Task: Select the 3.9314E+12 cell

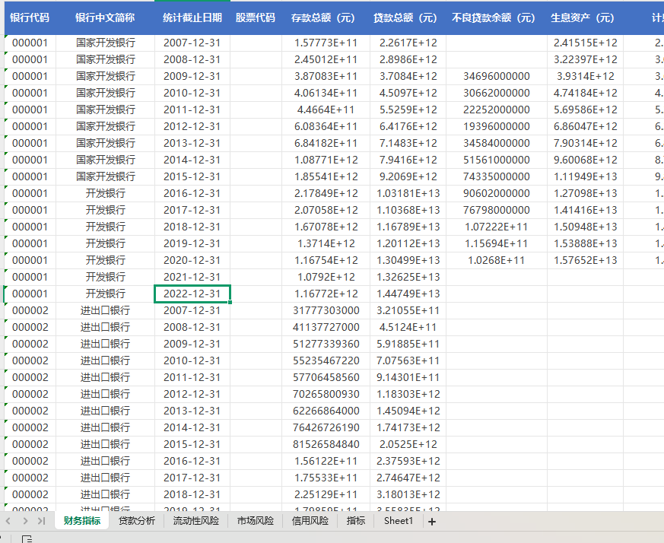Action: pos(585,76)
